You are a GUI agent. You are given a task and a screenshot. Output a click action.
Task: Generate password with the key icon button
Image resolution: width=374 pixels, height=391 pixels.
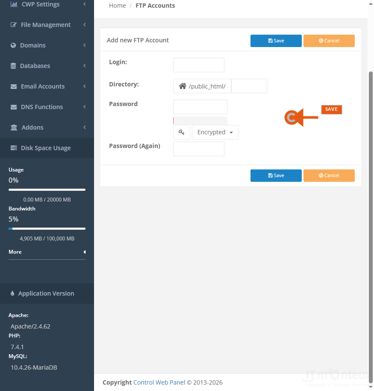coord(182,132)
